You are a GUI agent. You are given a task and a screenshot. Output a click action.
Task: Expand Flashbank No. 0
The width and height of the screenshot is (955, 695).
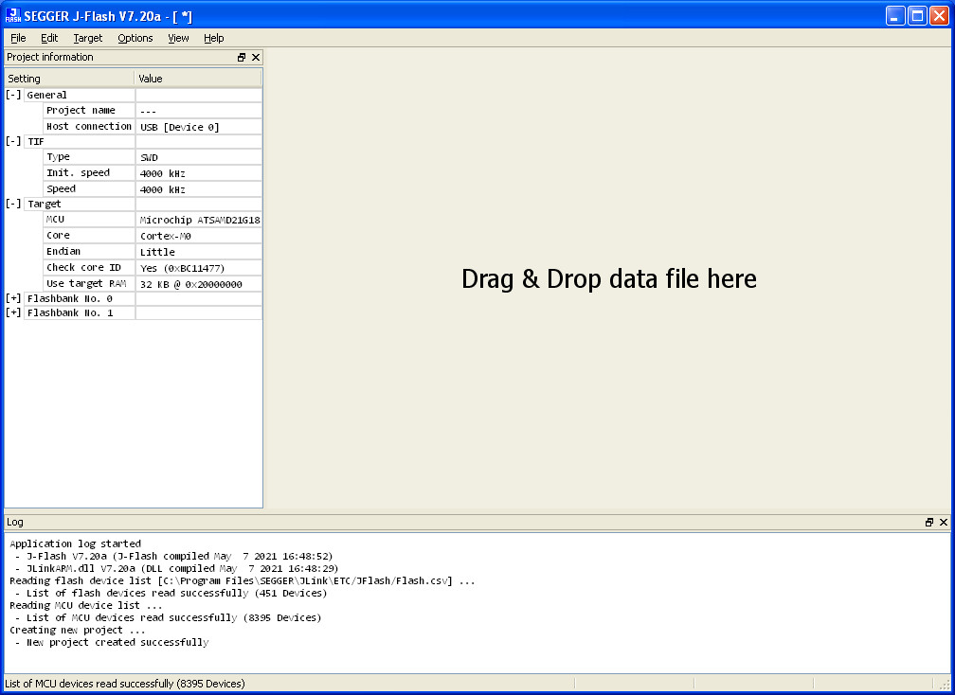[x=13, y=298]
